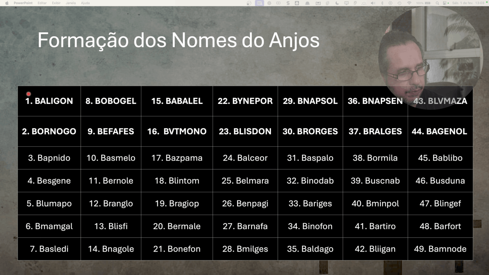Open Spotlight search magnifier icon
489x275 pixels.
pos(437,3)
